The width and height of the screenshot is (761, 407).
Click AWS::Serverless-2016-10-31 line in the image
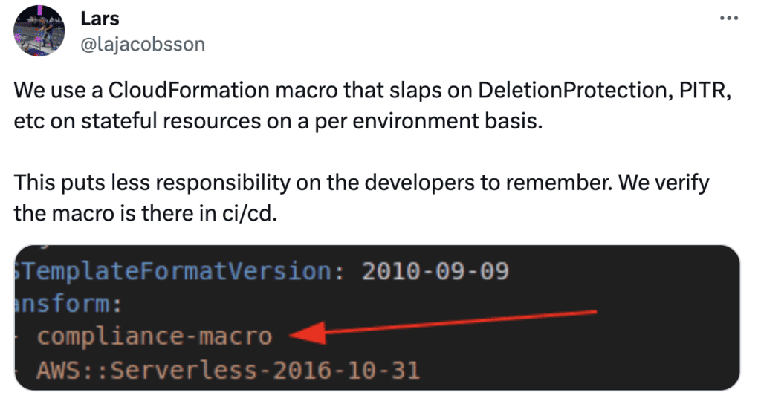click(228, 368)
